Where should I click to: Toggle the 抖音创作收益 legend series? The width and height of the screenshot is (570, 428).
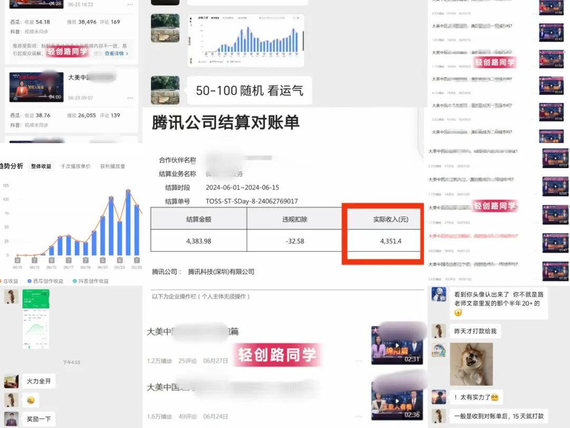[x=90, y=281]
